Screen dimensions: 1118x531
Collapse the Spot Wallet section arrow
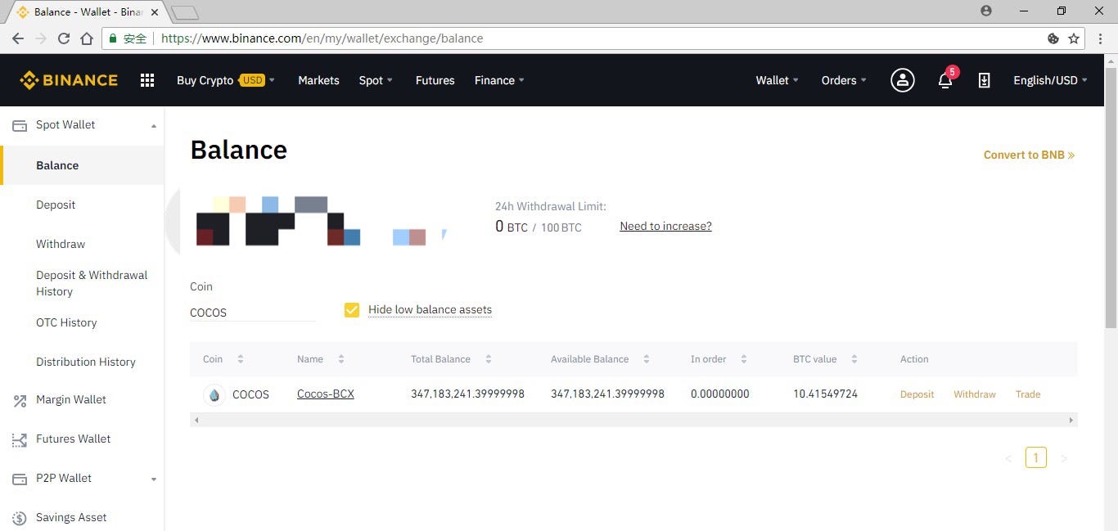[x=154, y=126]
